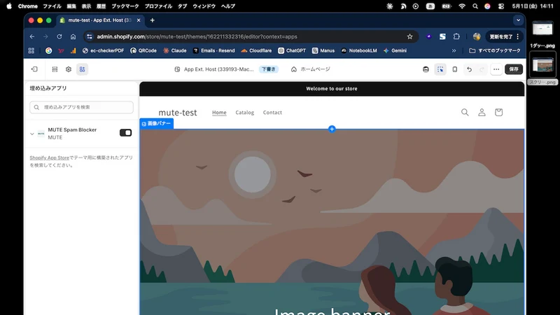The height and width of the screenshot is (315, 560).
Task: Open the Chrome app menu in menu bar
Action: pos(28,6)
